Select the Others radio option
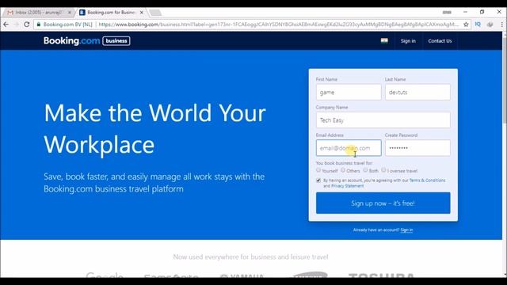This screenshot has height=285, width=507. (343, 170)
